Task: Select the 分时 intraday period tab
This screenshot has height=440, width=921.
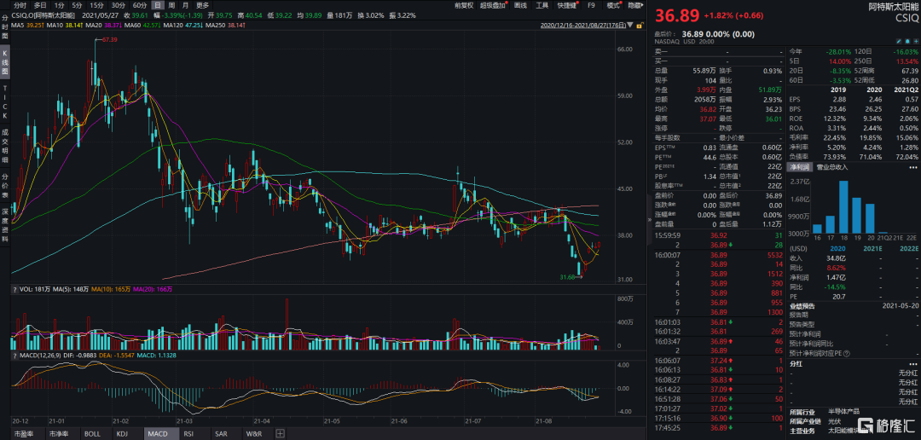Action: click(20, 5)
